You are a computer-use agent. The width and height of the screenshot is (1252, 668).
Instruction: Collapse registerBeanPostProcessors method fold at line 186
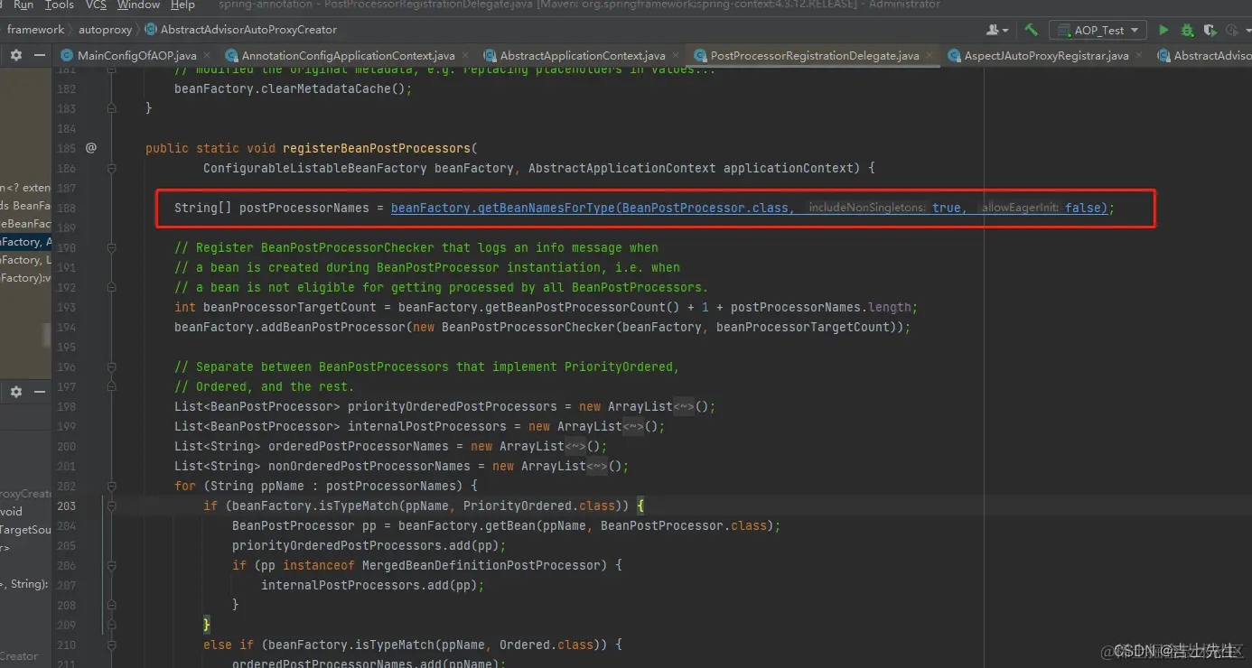(112, 168)
